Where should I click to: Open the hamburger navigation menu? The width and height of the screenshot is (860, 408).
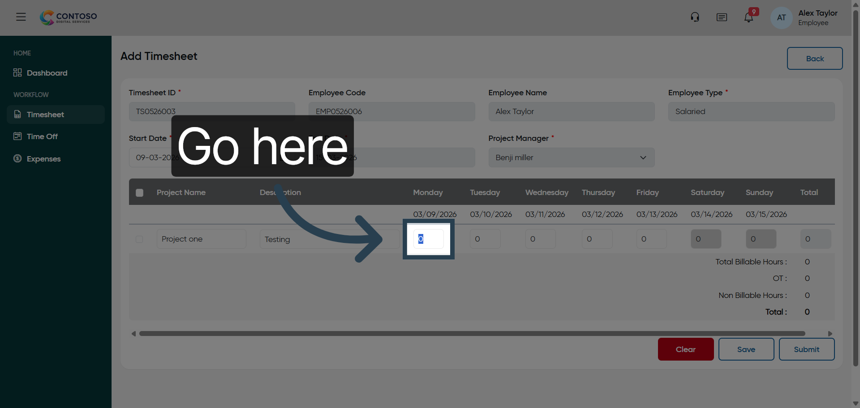pos(21,17)
